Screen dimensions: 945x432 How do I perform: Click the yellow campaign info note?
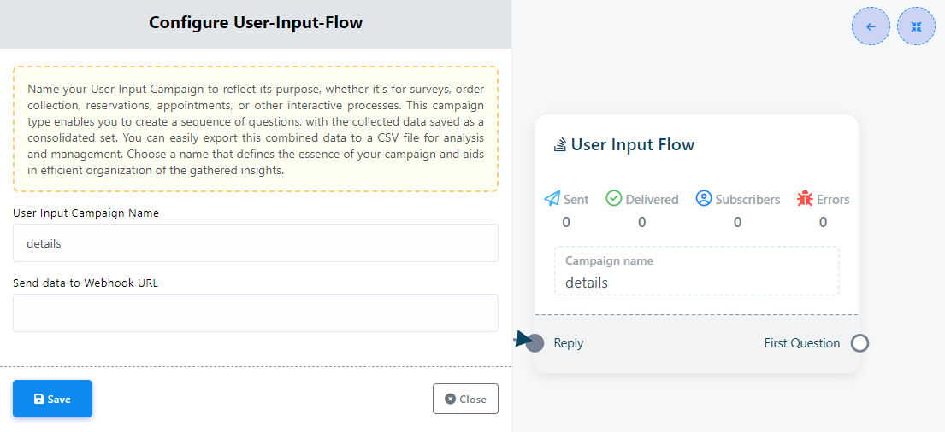click(x=256, y=129)
